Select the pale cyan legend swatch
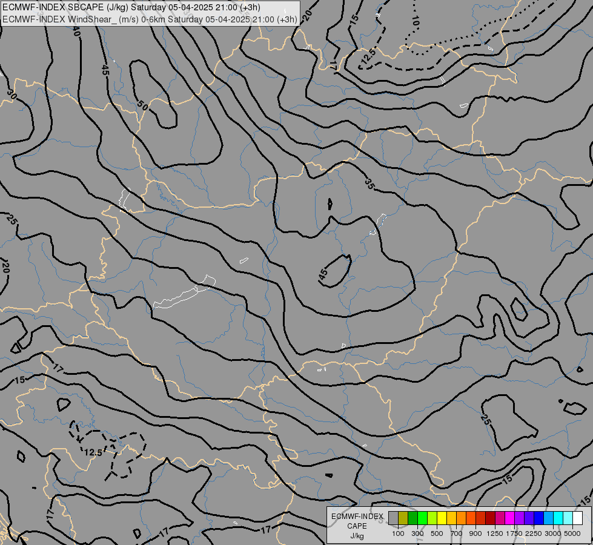Screen dimensions: 593x545 (x=568, y=518)
